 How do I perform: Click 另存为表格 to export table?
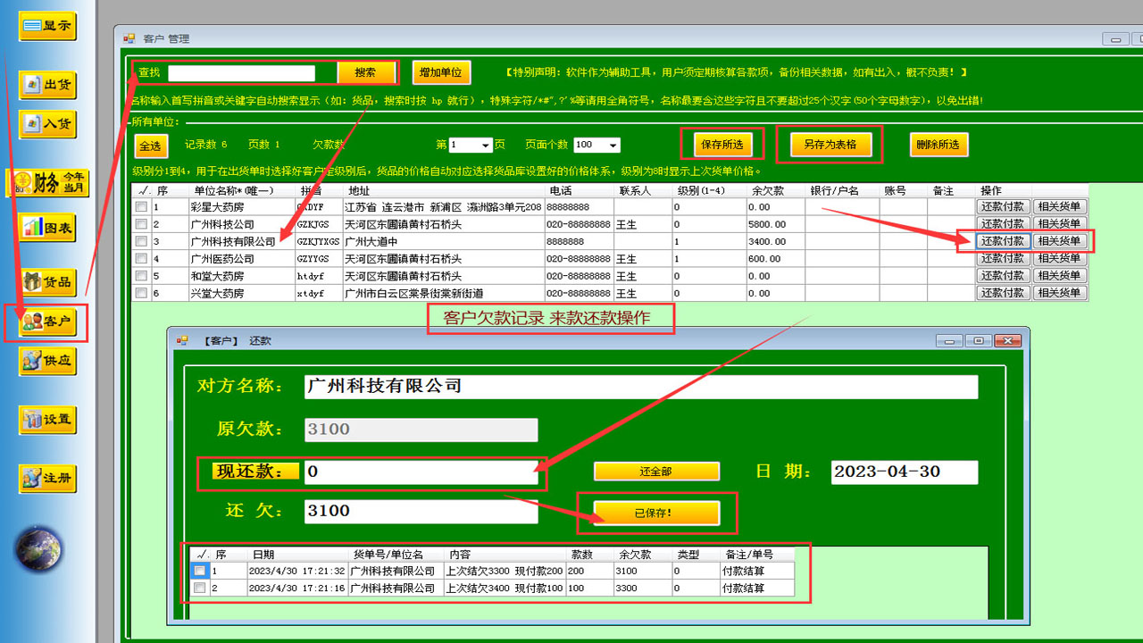tap(830, 144)
